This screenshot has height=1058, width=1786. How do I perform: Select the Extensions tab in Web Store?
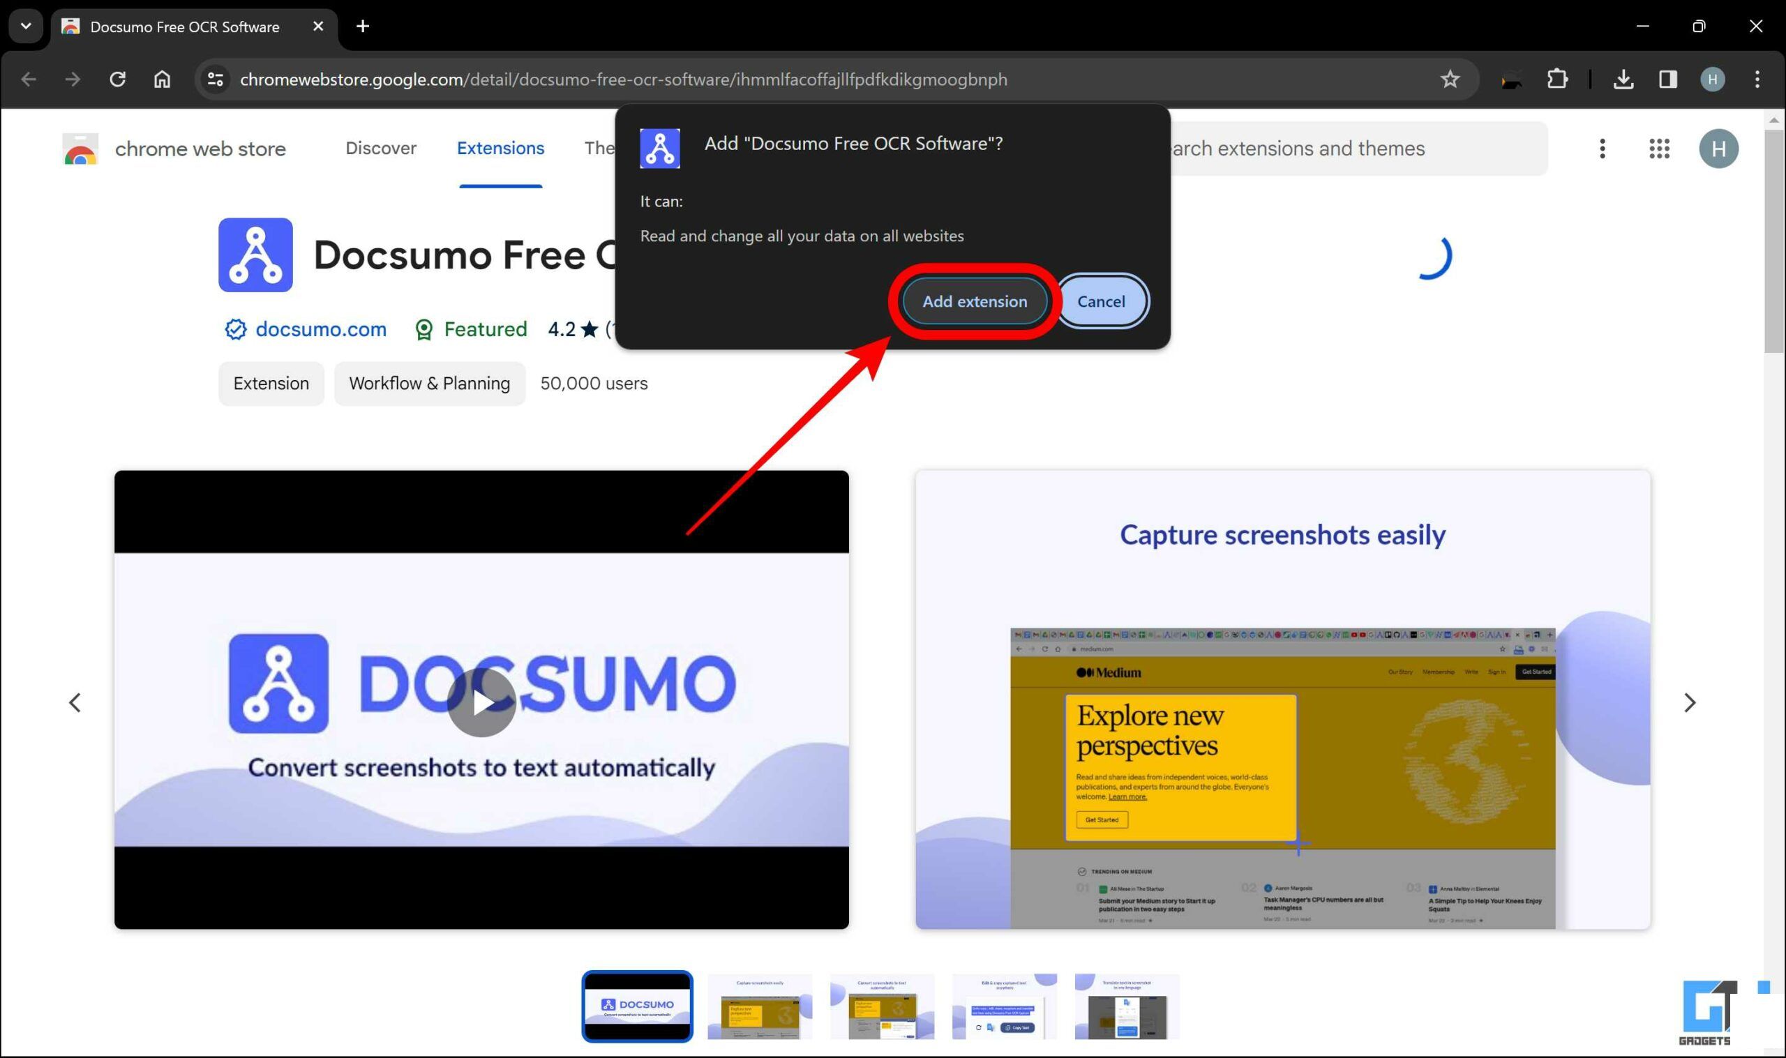[500, 149]
